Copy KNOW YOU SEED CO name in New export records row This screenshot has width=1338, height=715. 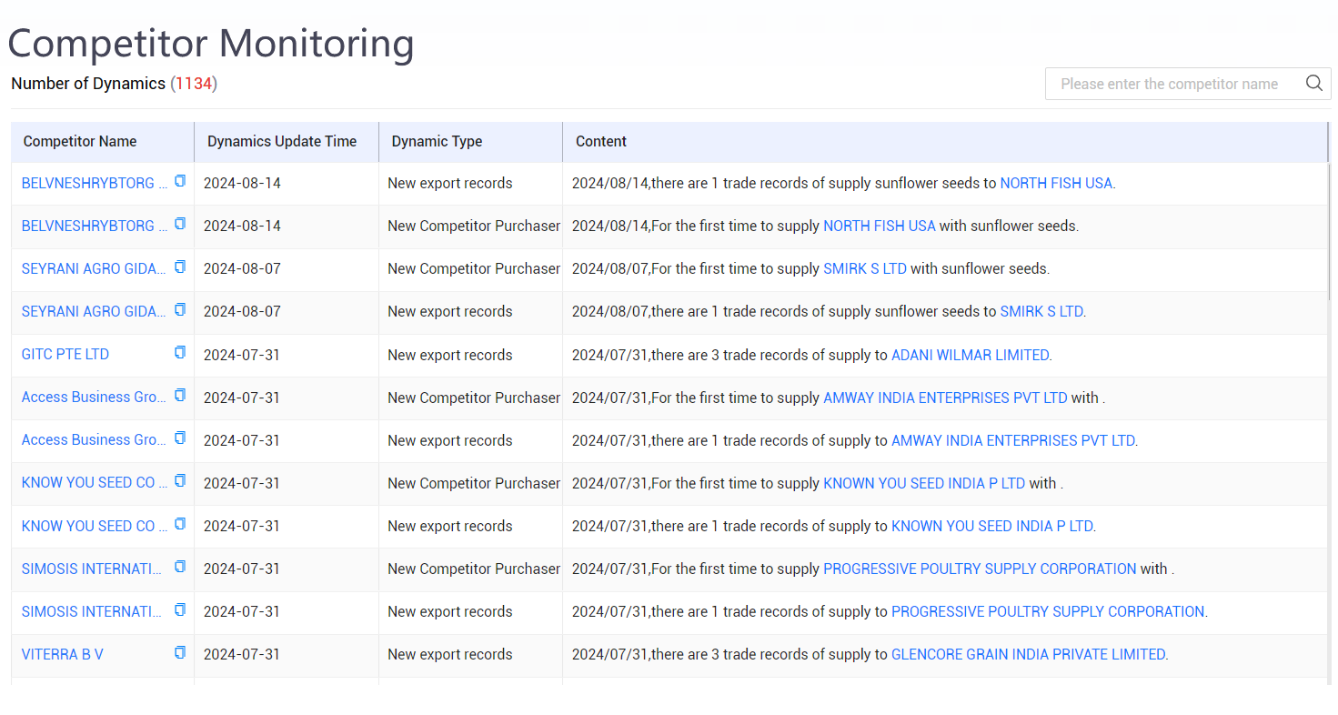point(180,524)
